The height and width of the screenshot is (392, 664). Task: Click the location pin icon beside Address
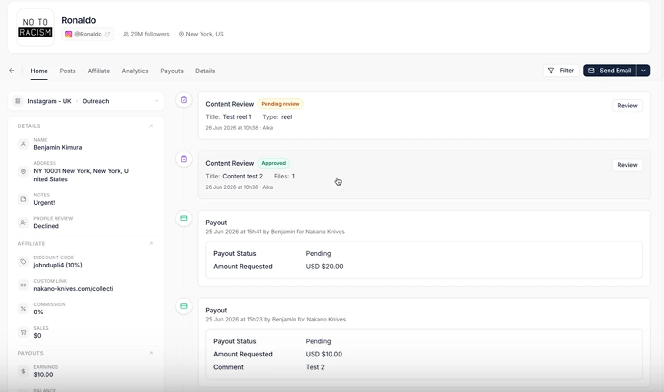pos(23,171)
